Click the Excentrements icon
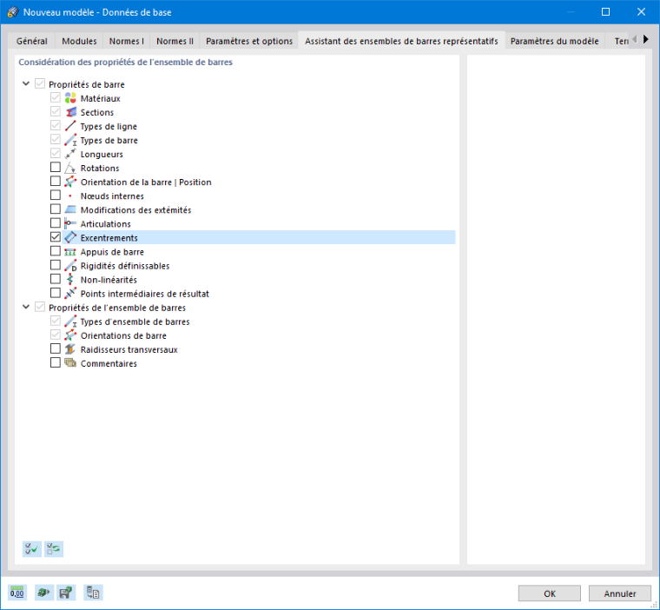This screenshot has width=660, height=610. click(70, 237)
